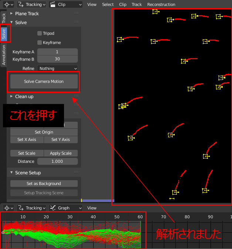Grab Scene Setup panel drag handle
The width and height of the screenshot is (232, 249).
[76, 172]
